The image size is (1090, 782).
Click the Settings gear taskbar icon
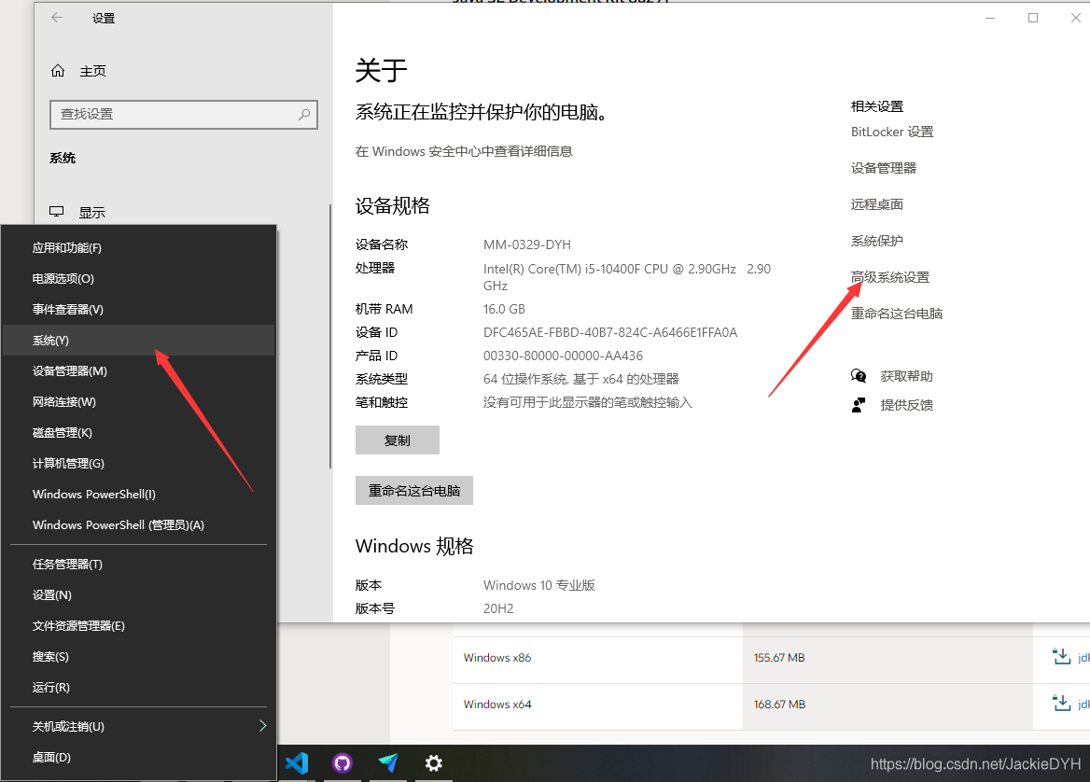click(x=434, y=763)
